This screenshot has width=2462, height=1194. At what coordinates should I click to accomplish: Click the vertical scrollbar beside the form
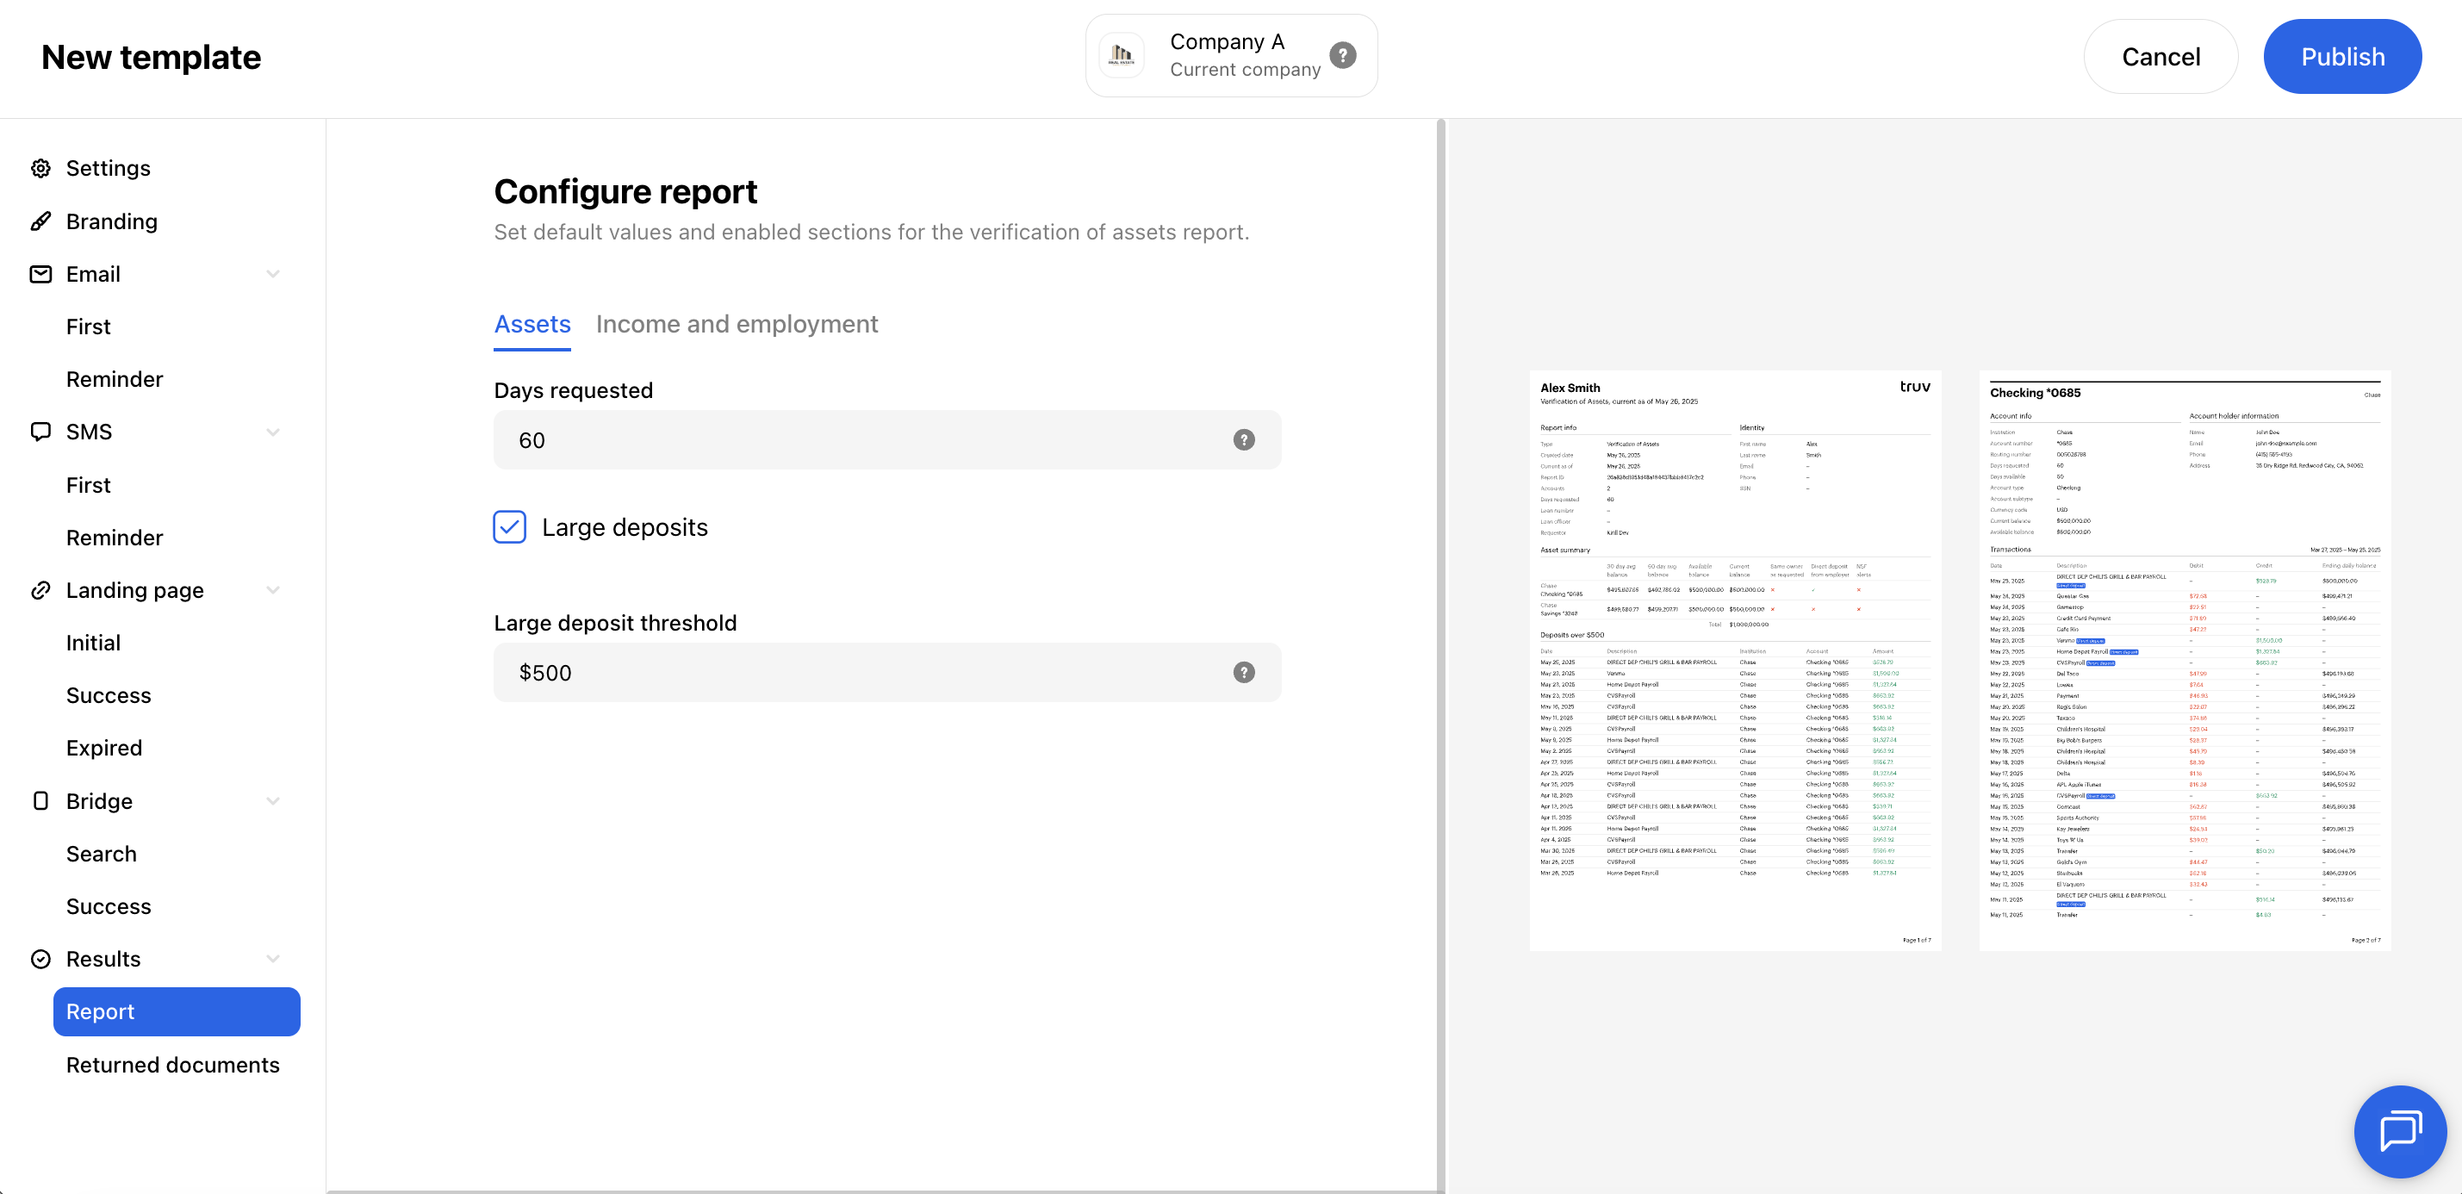pos(1441,656)
